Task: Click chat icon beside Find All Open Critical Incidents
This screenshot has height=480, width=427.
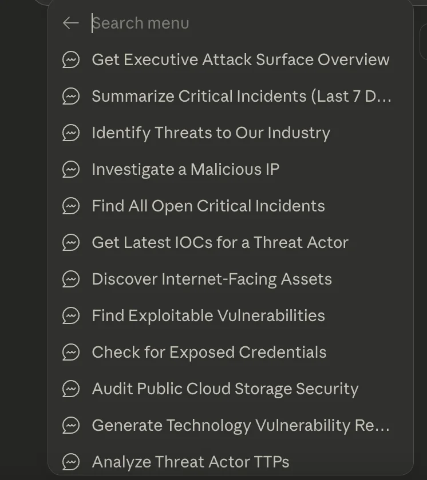Action: pyautogui.click(x=71, y=206)
